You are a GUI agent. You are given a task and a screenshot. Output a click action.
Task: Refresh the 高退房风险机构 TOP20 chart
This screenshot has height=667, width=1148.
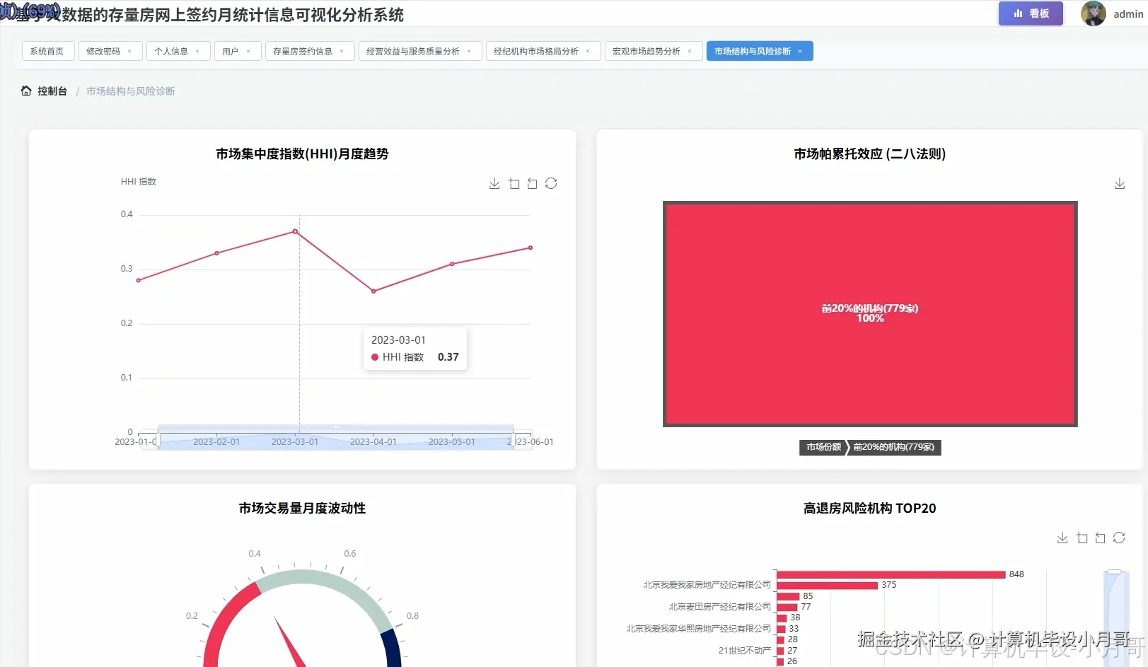pyautogui.click(x=1120, y=538)
